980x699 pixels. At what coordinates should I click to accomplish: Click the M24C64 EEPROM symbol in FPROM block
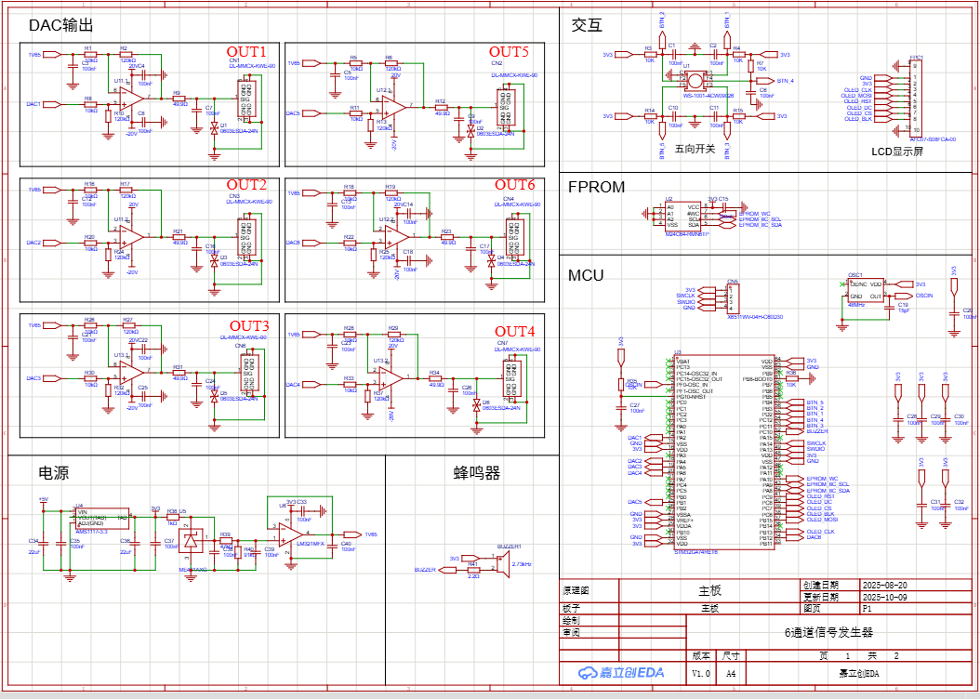coord(682,216)
